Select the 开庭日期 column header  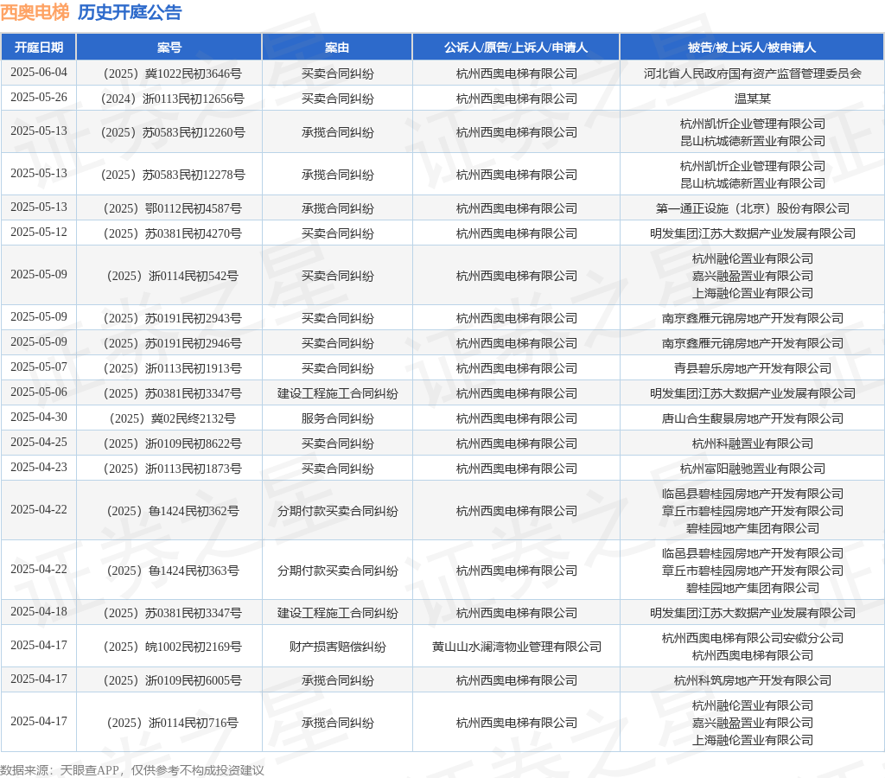(38, 48)
